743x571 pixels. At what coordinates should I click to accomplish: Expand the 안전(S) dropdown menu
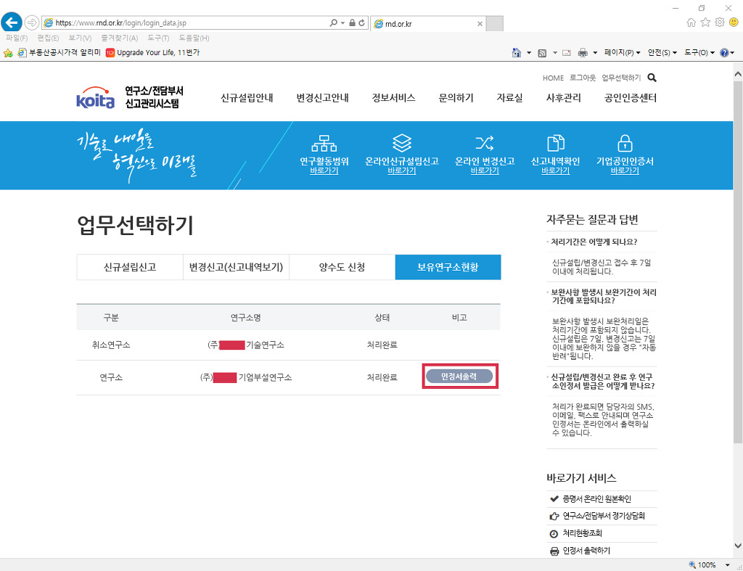(x=662, y=53)
